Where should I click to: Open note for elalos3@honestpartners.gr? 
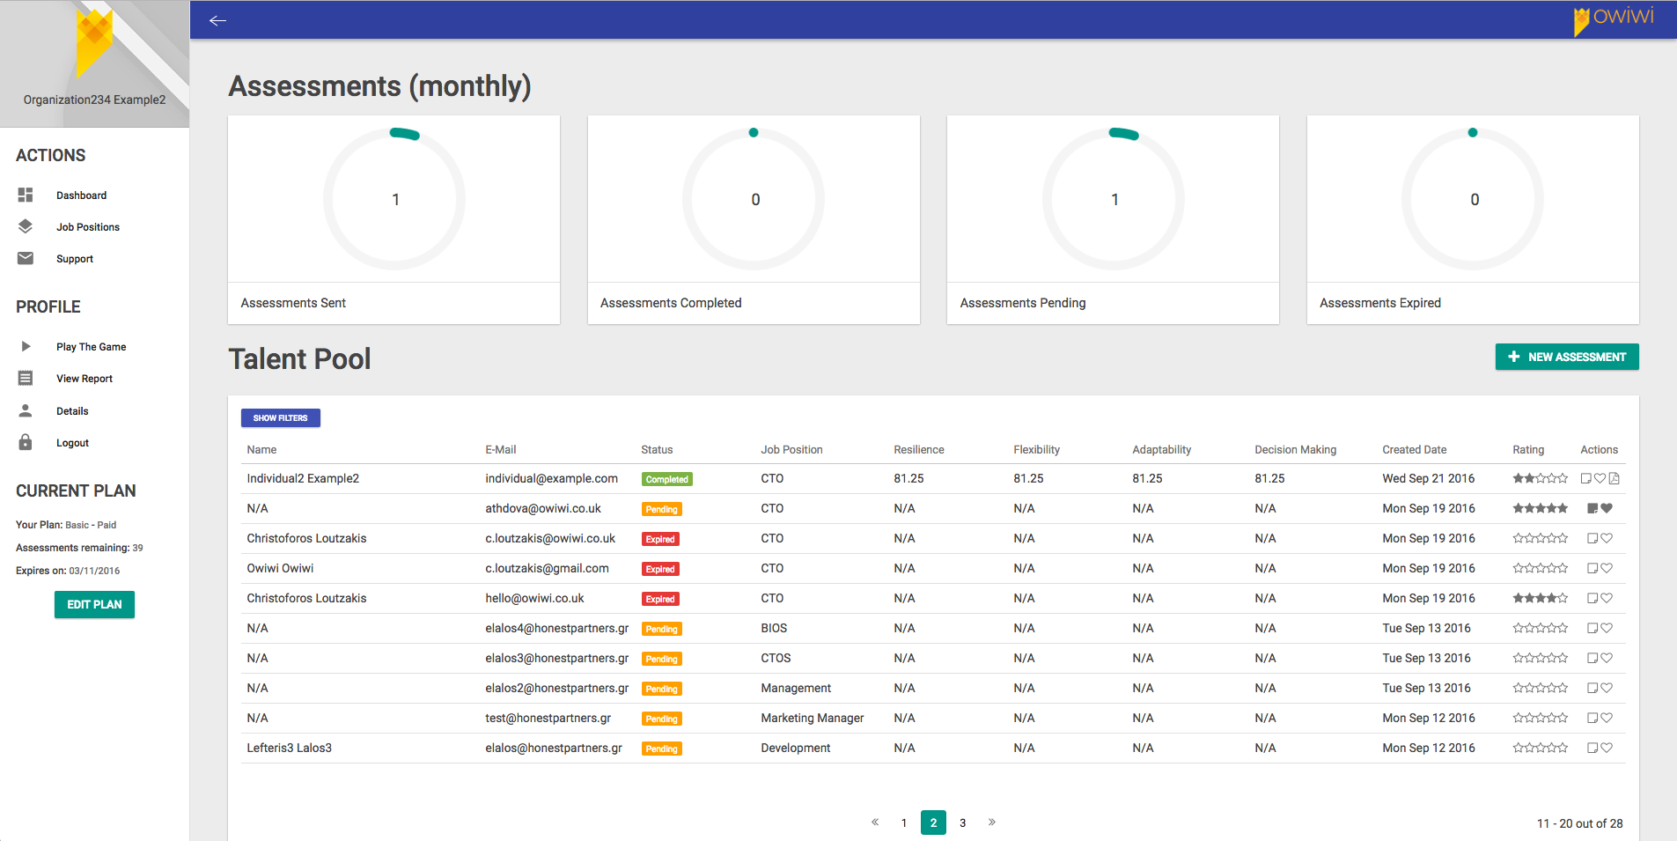click(x=1592, y=658)
